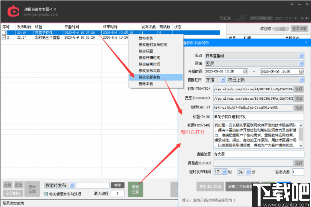
Task: Select 修改开播时间 in context menu
Action: tap(149, 58)
